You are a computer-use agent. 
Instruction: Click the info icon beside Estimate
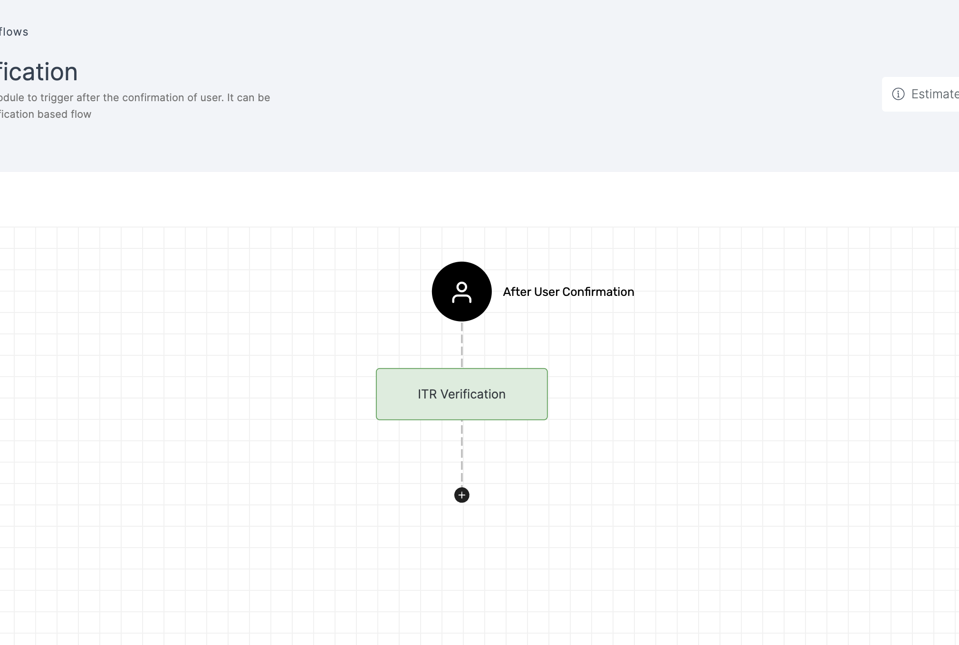point(898,94)
